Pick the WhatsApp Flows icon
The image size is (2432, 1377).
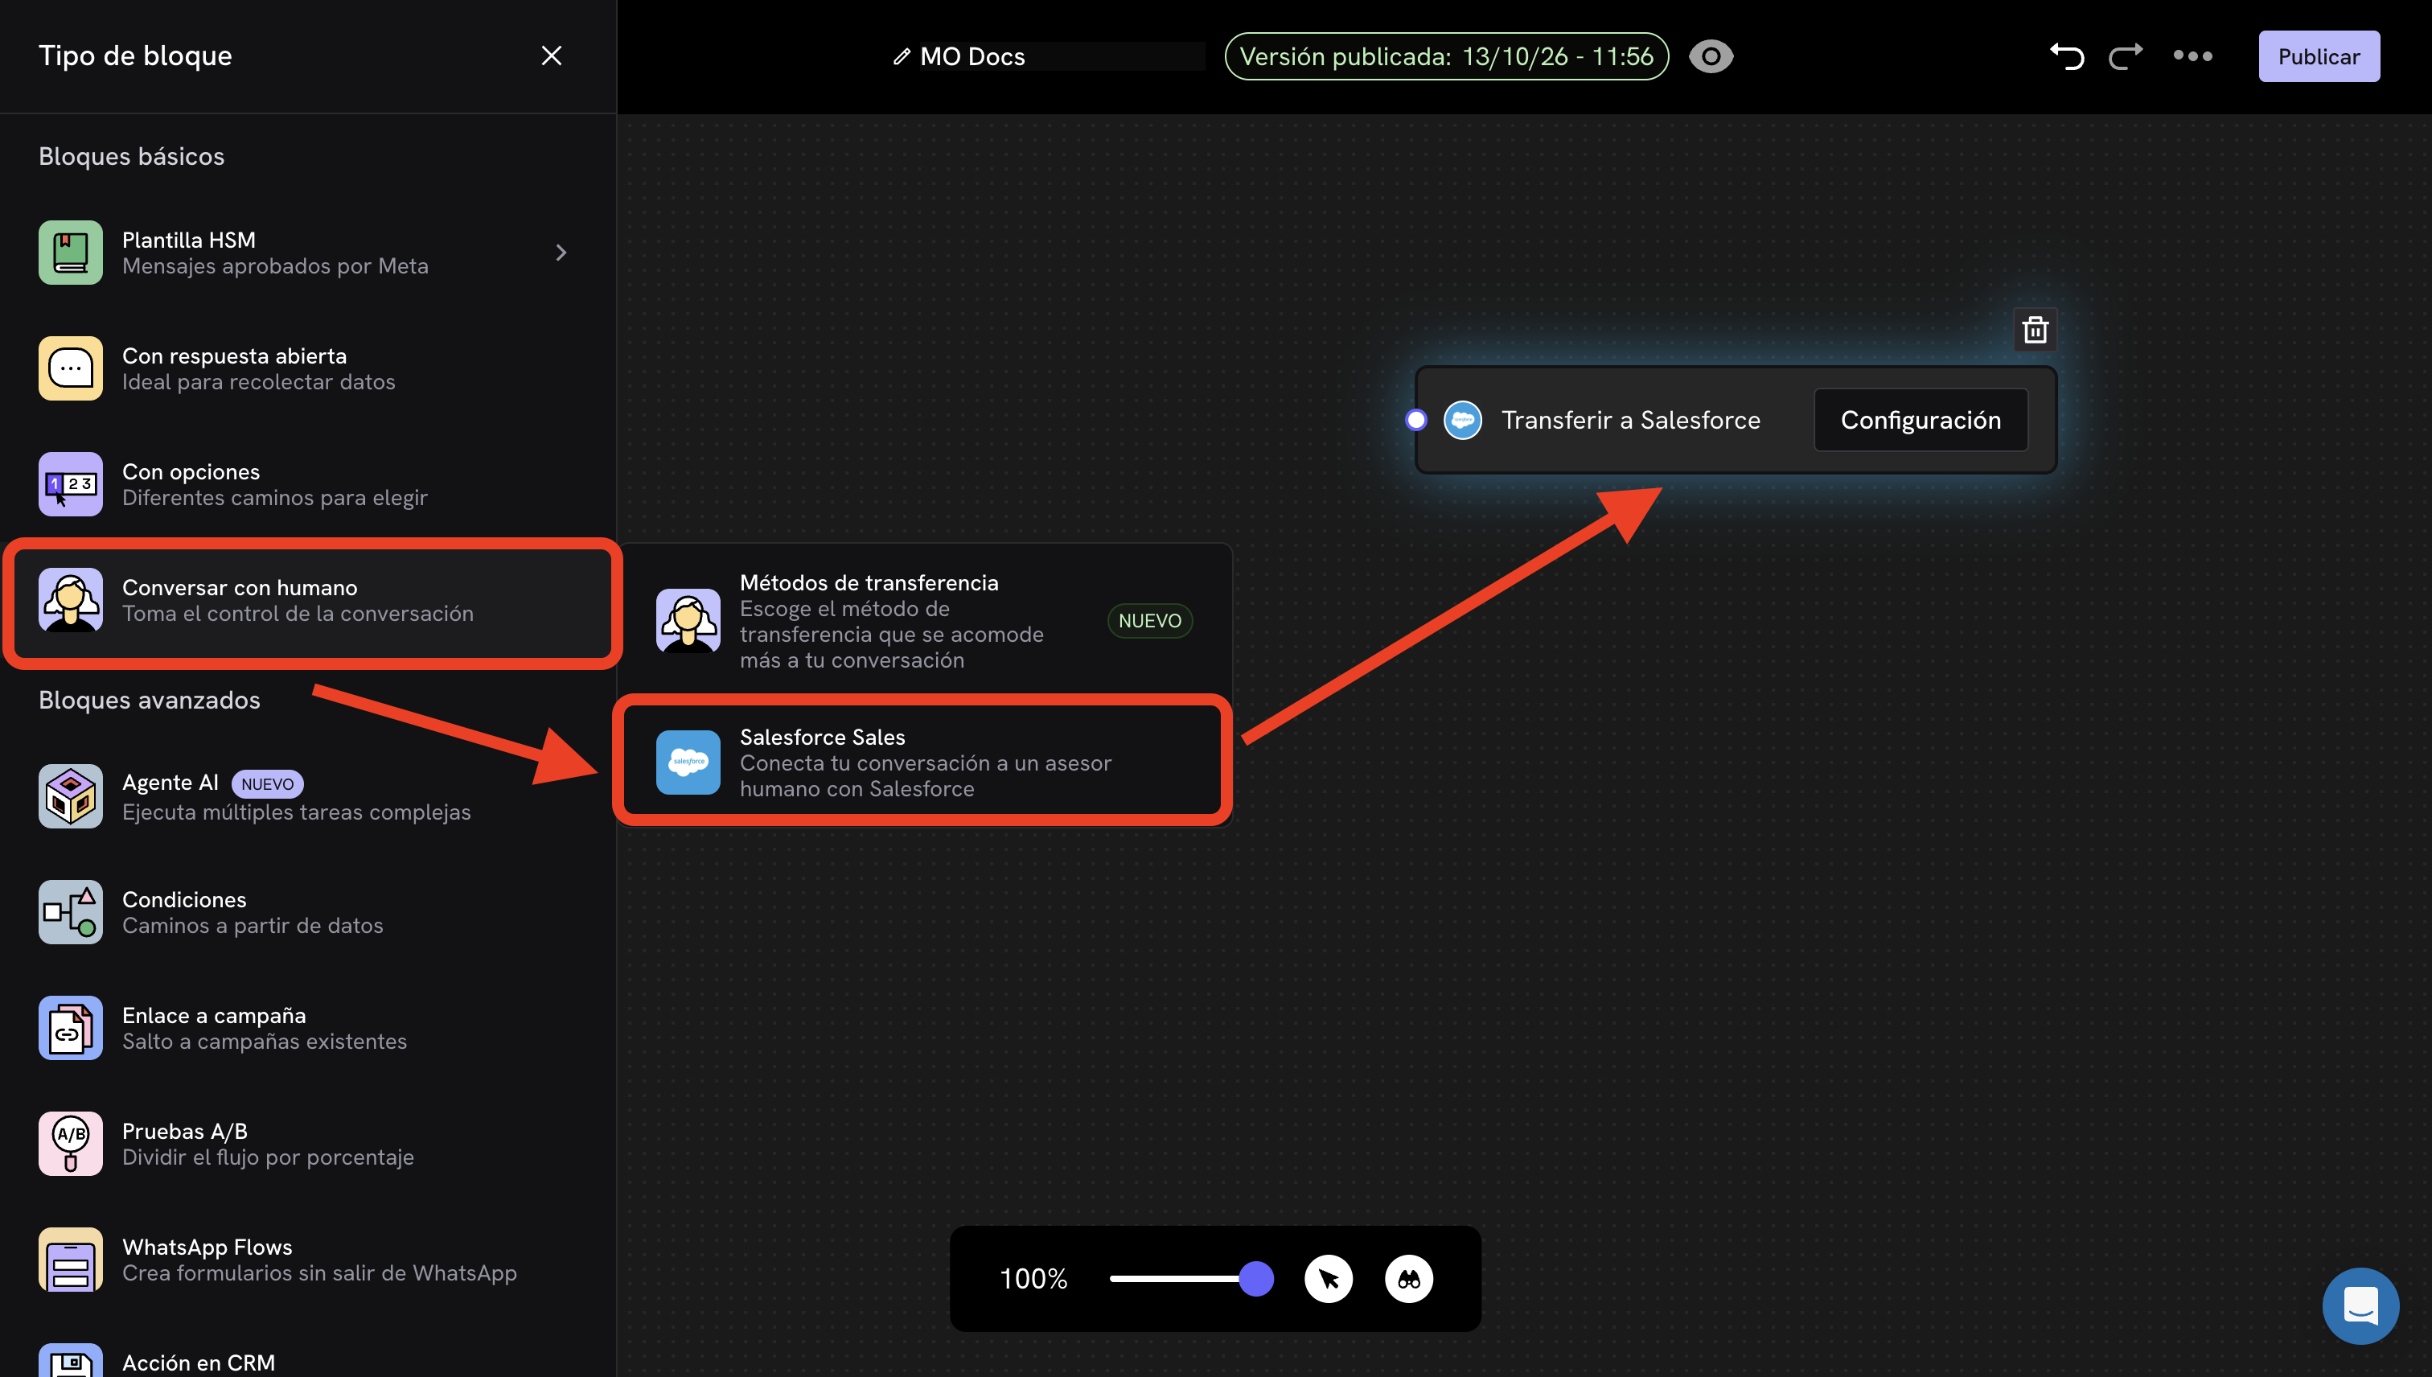(71, 1260)
